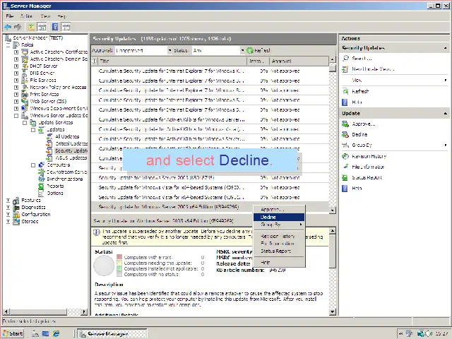Click the Approval column header
The image size is (452, 339).
[299, 61]
